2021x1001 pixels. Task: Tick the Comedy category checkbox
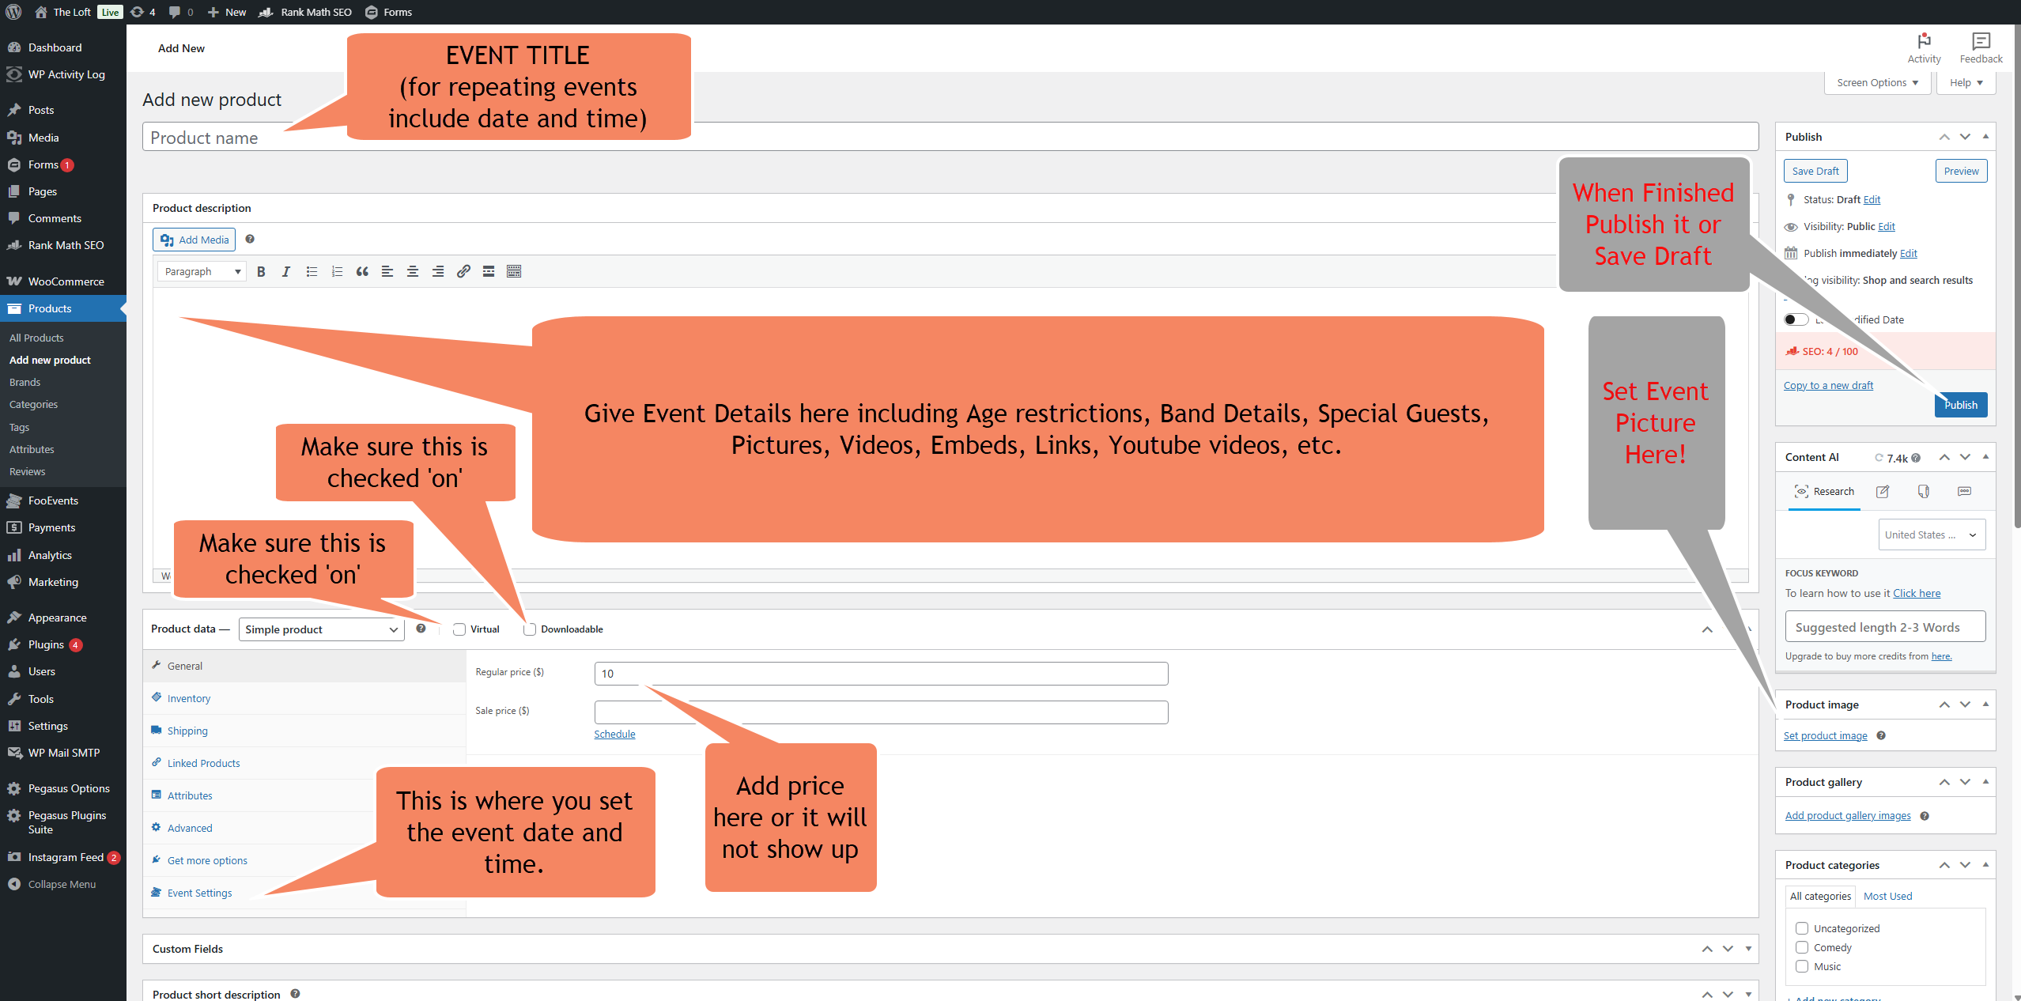coord(1802,947)
